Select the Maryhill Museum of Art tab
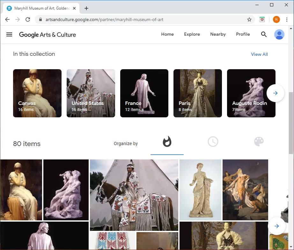This screenshot has height=250, width=294. (41, 8)
